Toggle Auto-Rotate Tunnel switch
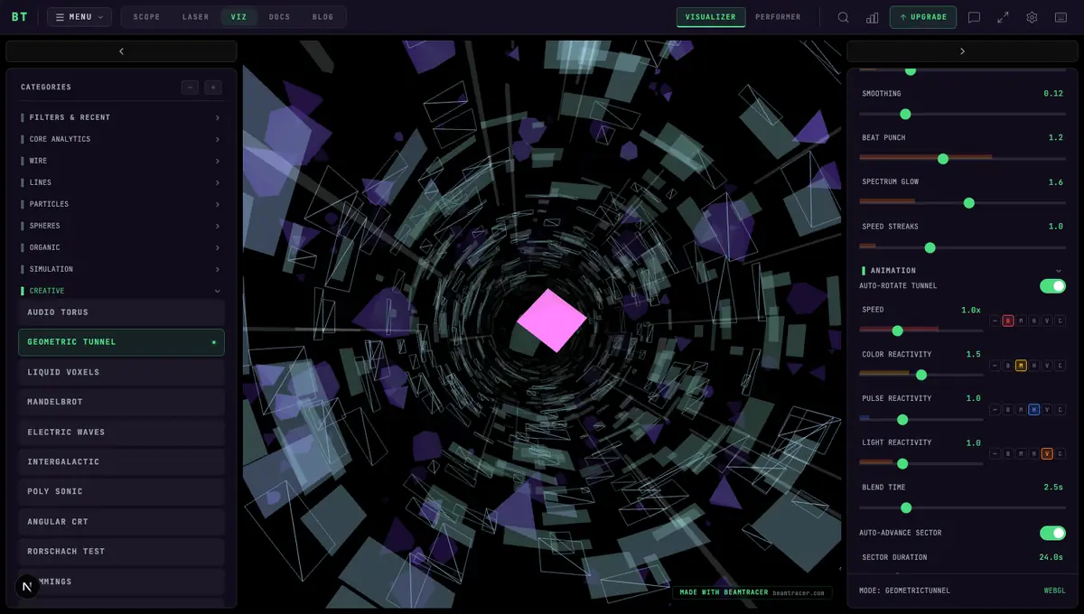 1052,286
